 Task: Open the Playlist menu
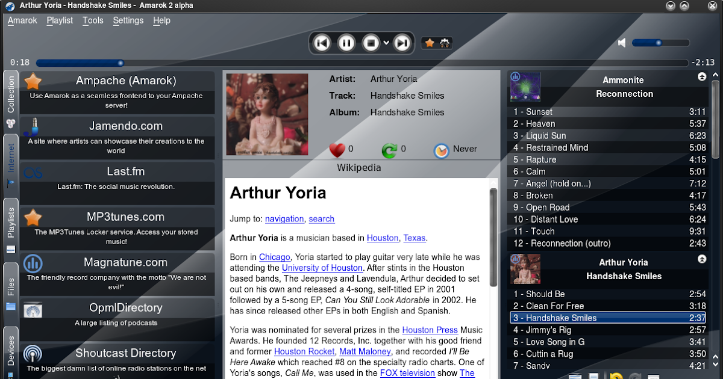60,20
